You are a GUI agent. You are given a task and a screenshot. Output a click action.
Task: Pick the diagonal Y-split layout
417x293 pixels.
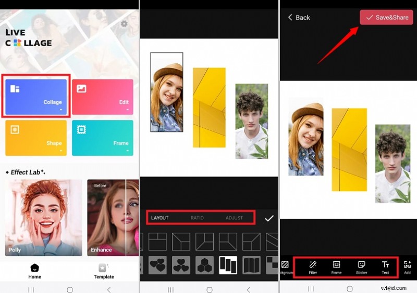(181, 242)
